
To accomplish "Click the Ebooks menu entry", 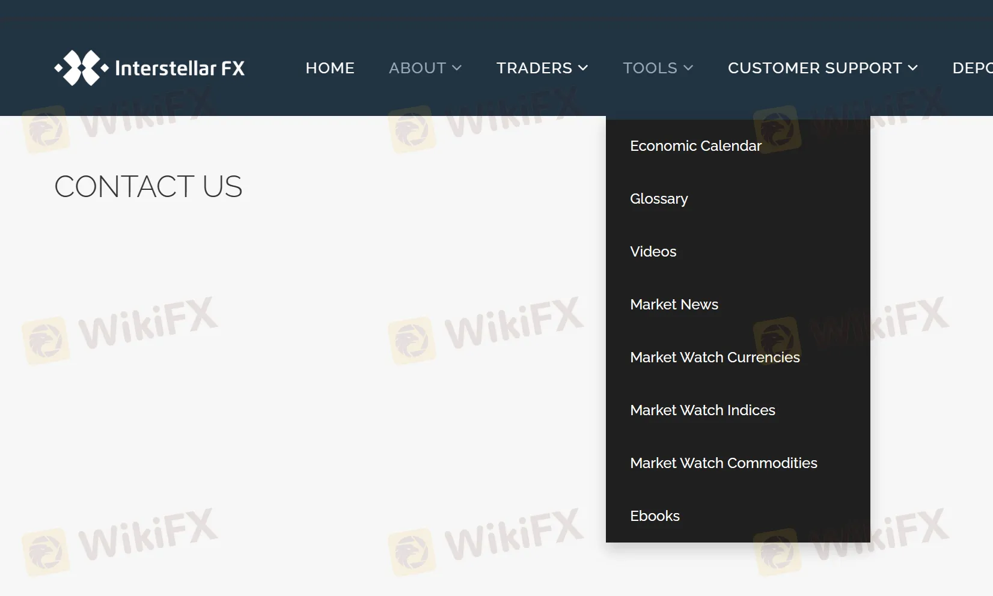I will 655,516.
